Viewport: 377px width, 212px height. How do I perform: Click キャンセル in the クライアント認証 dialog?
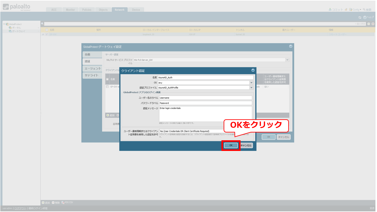point(246,145)
